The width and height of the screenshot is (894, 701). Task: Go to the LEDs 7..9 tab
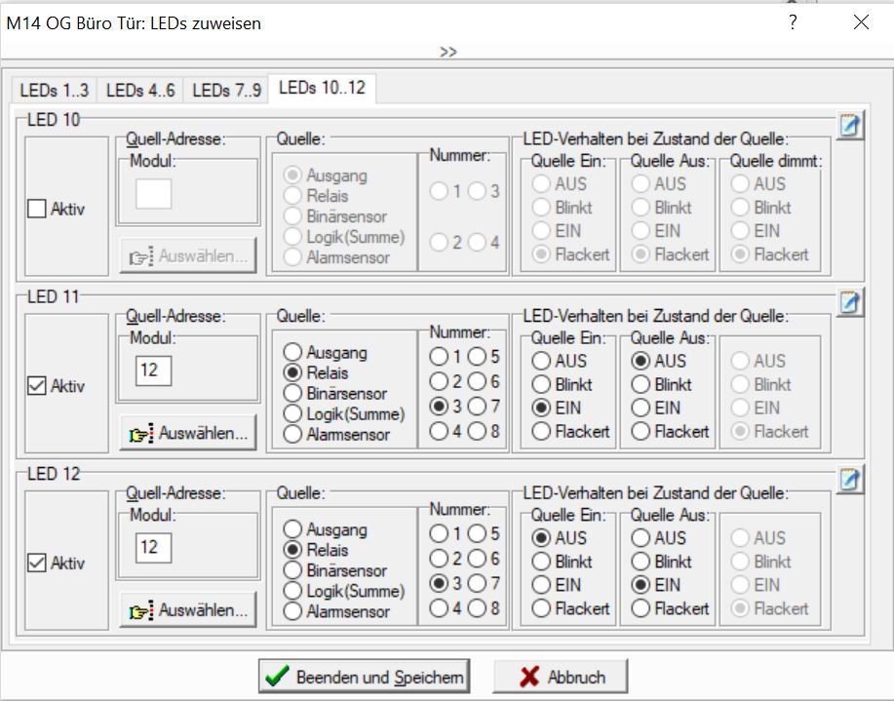point(226,90)
